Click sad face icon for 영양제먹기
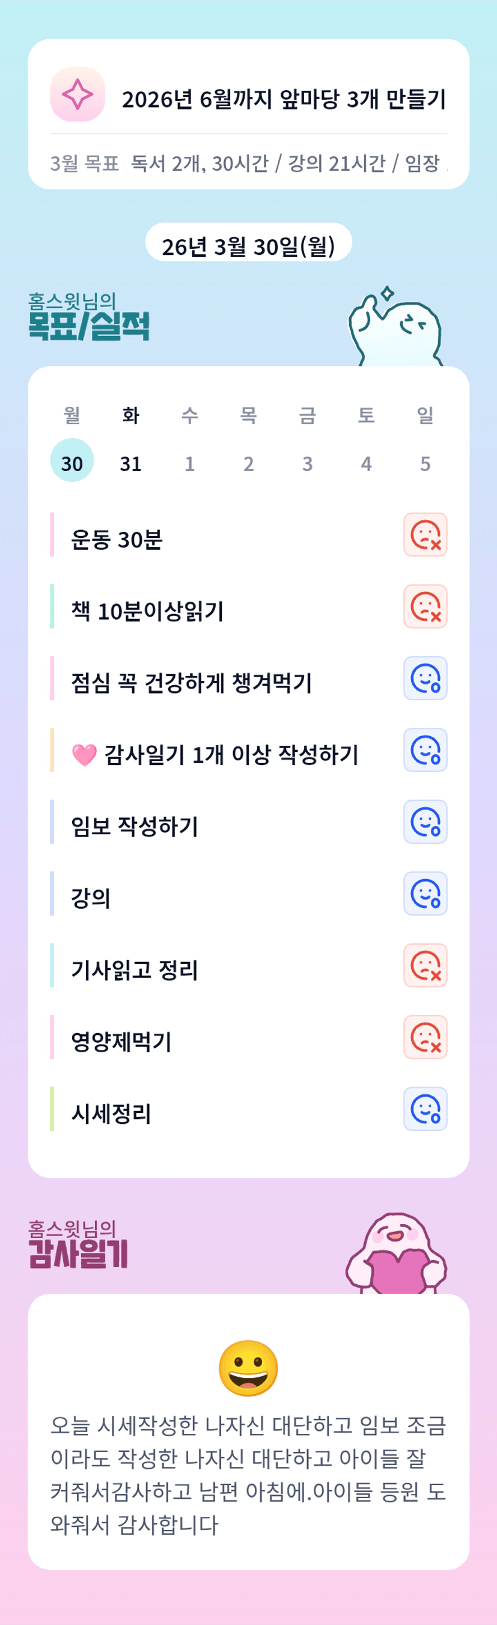The image size is (497, 1625). coord(425,1037)
